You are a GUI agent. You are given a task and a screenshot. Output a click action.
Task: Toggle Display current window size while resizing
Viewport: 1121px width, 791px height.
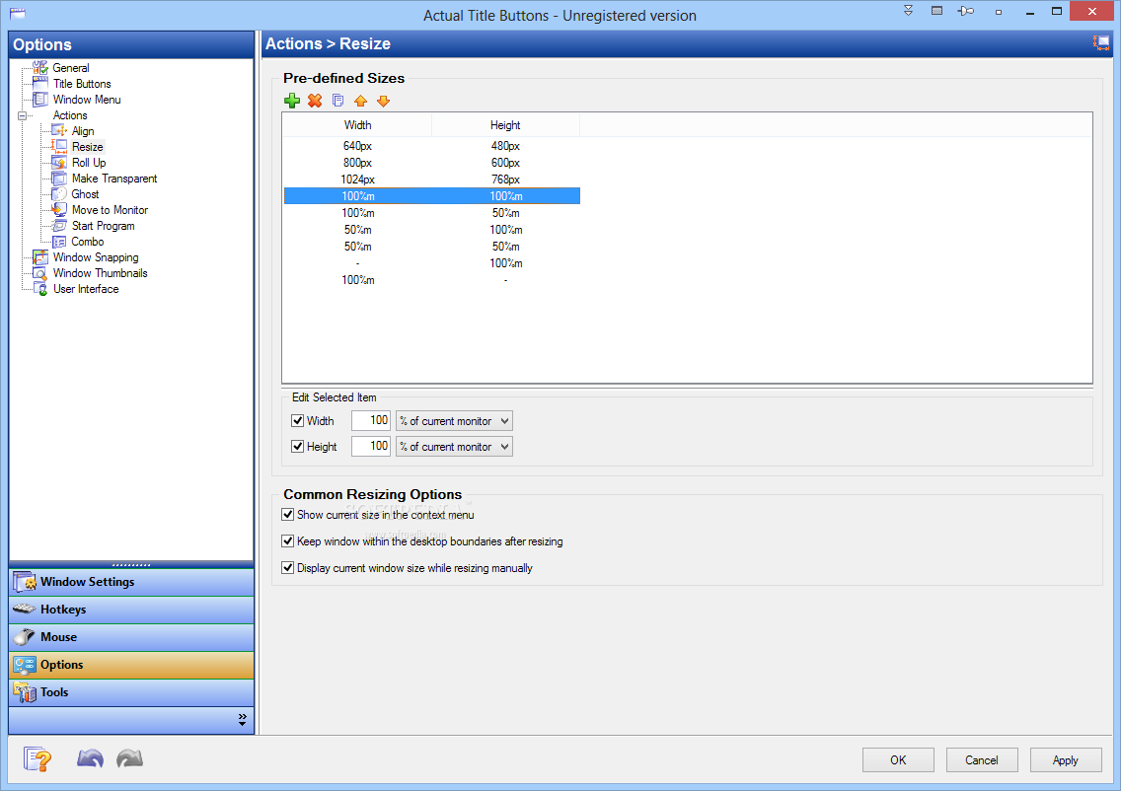coord(287,568)
